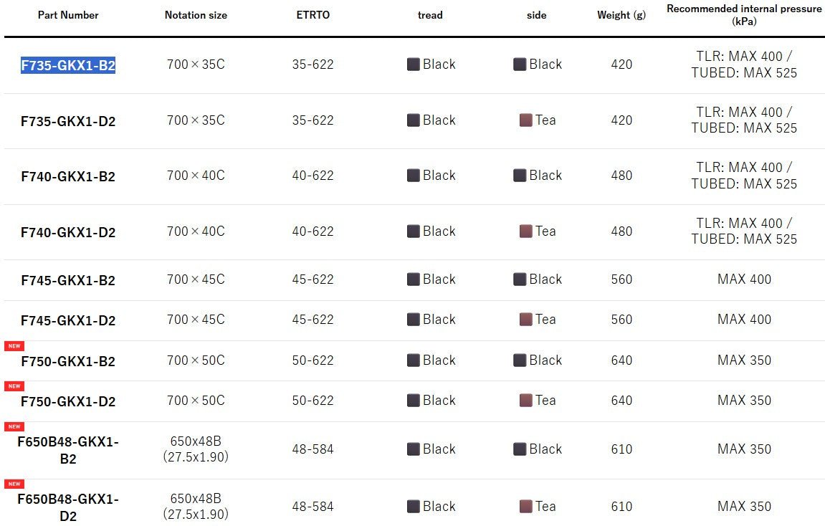Click NEW badge above F750-GKX1-B2
Screen dimensions: 825x526
[14, 346]
